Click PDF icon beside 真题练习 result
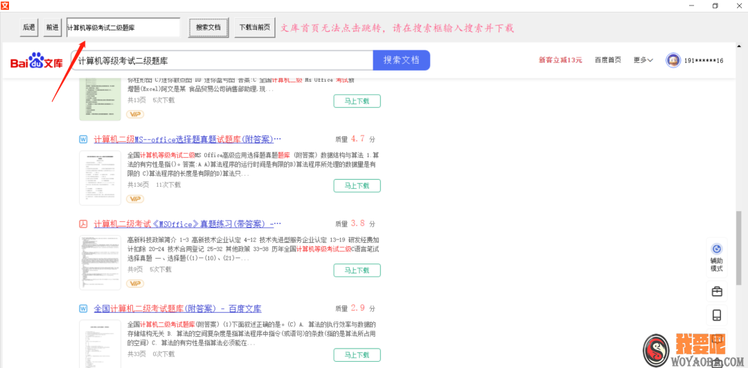The width and height of the screenshot is (748, 368). pos(83,224)
